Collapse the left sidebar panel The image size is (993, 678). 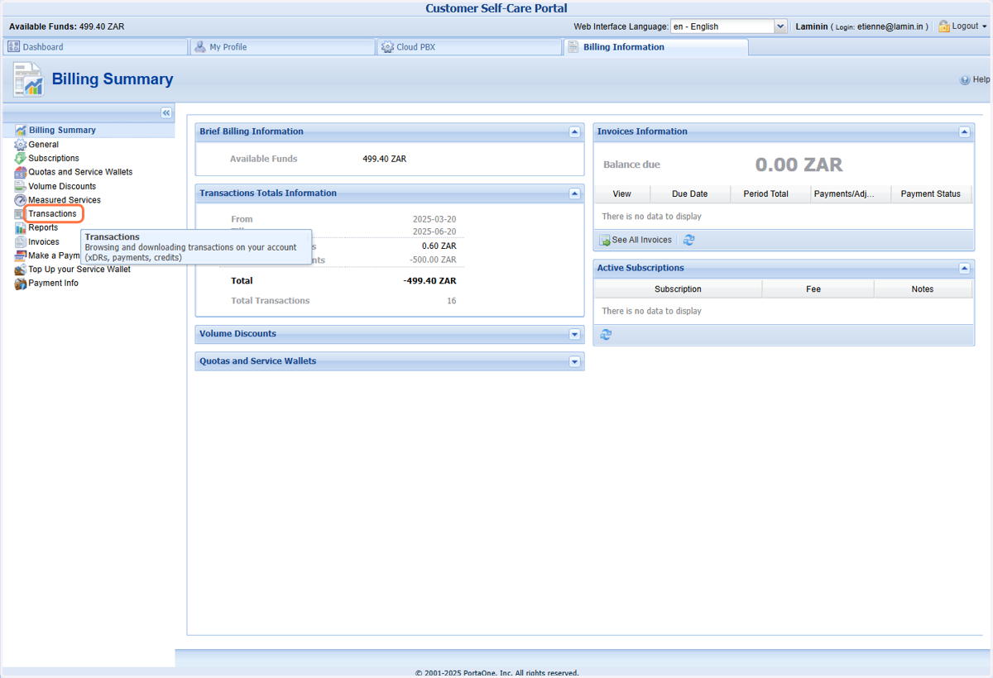tap(166, 113)
